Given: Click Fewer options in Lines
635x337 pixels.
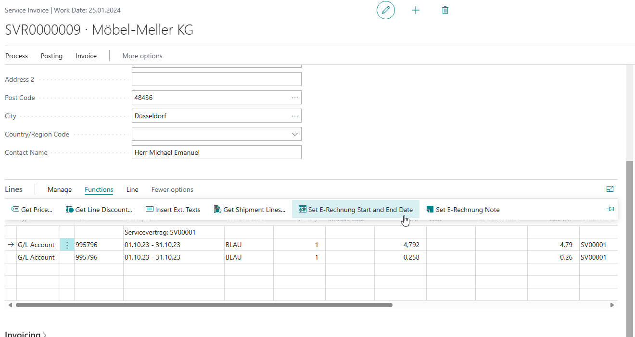Looking at the screenshot, I should point(172,189).
